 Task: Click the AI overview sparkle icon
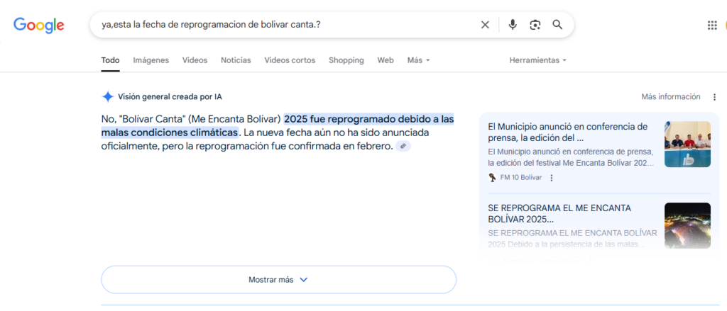tap(108, 97)
